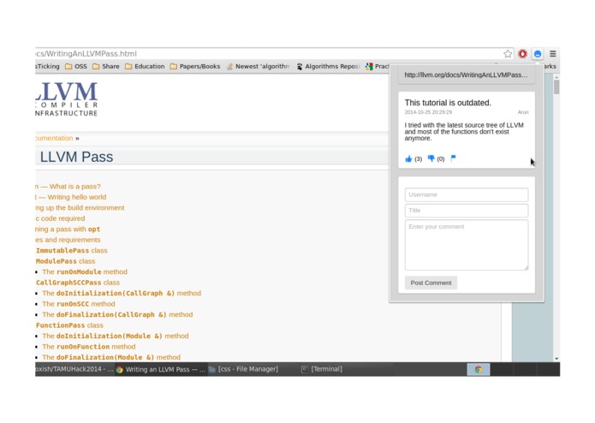Switch to TAMUHack2014 taskbar window
The width and height of the screenshot is (595, 423).
coord(74,369)
